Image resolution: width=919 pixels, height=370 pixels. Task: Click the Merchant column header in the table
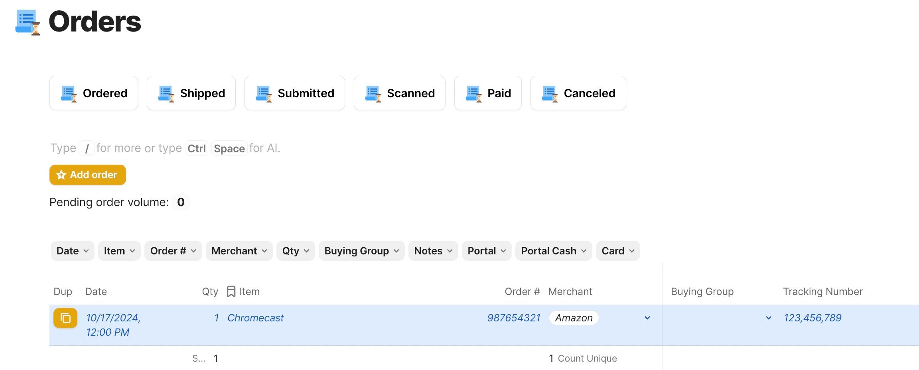point(570,291)
